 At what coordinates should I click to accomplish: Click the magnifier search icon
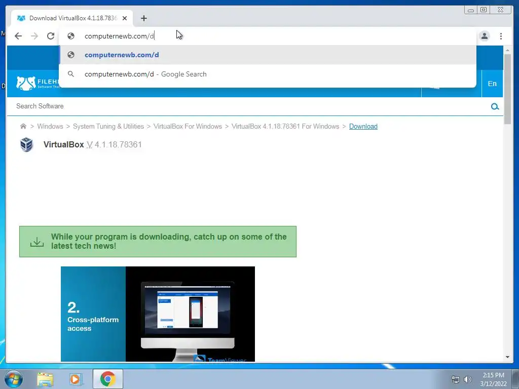[495, 106]
